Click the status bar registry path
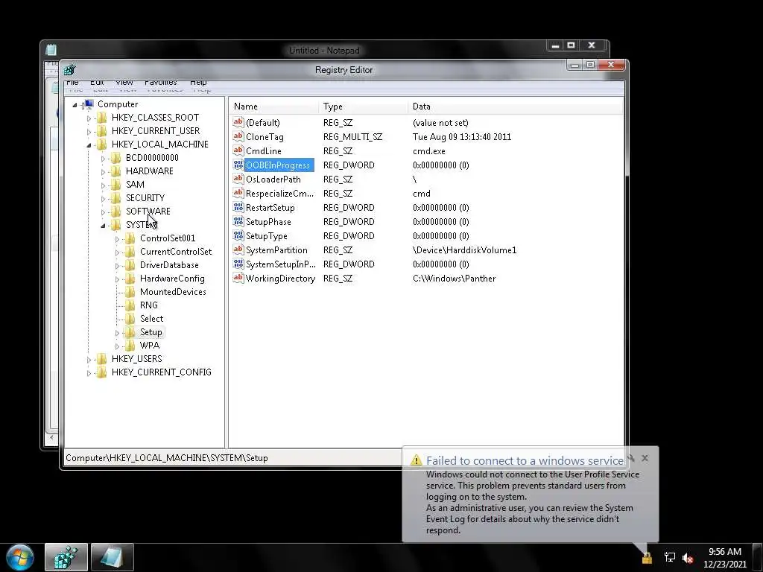This screenshot has width=763, height=572. click(167, 458)
